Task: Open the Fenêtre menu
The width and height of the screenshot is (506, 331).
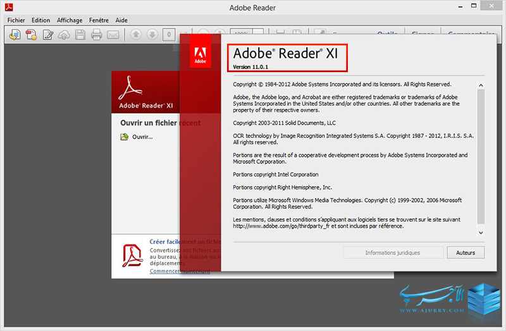Action: tap(99, 20)
